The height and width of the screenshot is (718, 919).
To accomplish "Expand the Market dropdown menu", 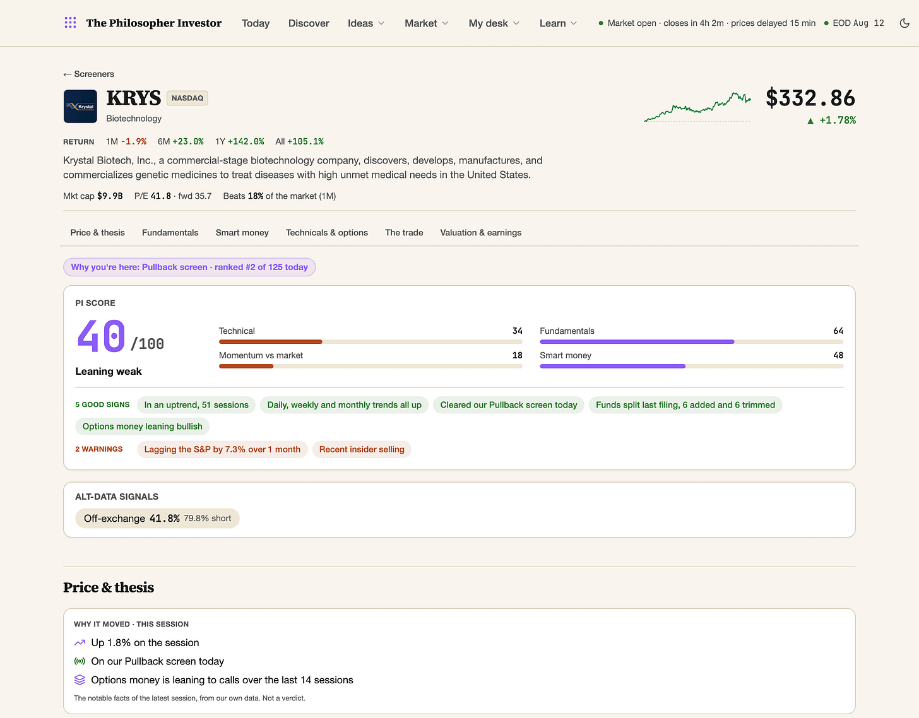I will point(427,23).
